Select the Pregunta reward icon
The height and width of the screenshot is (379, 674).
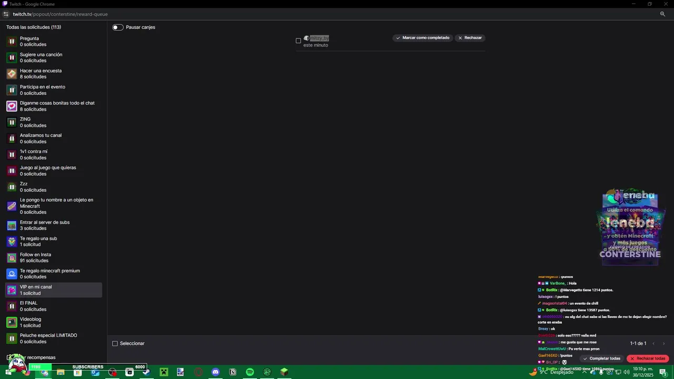pos(12,42)
